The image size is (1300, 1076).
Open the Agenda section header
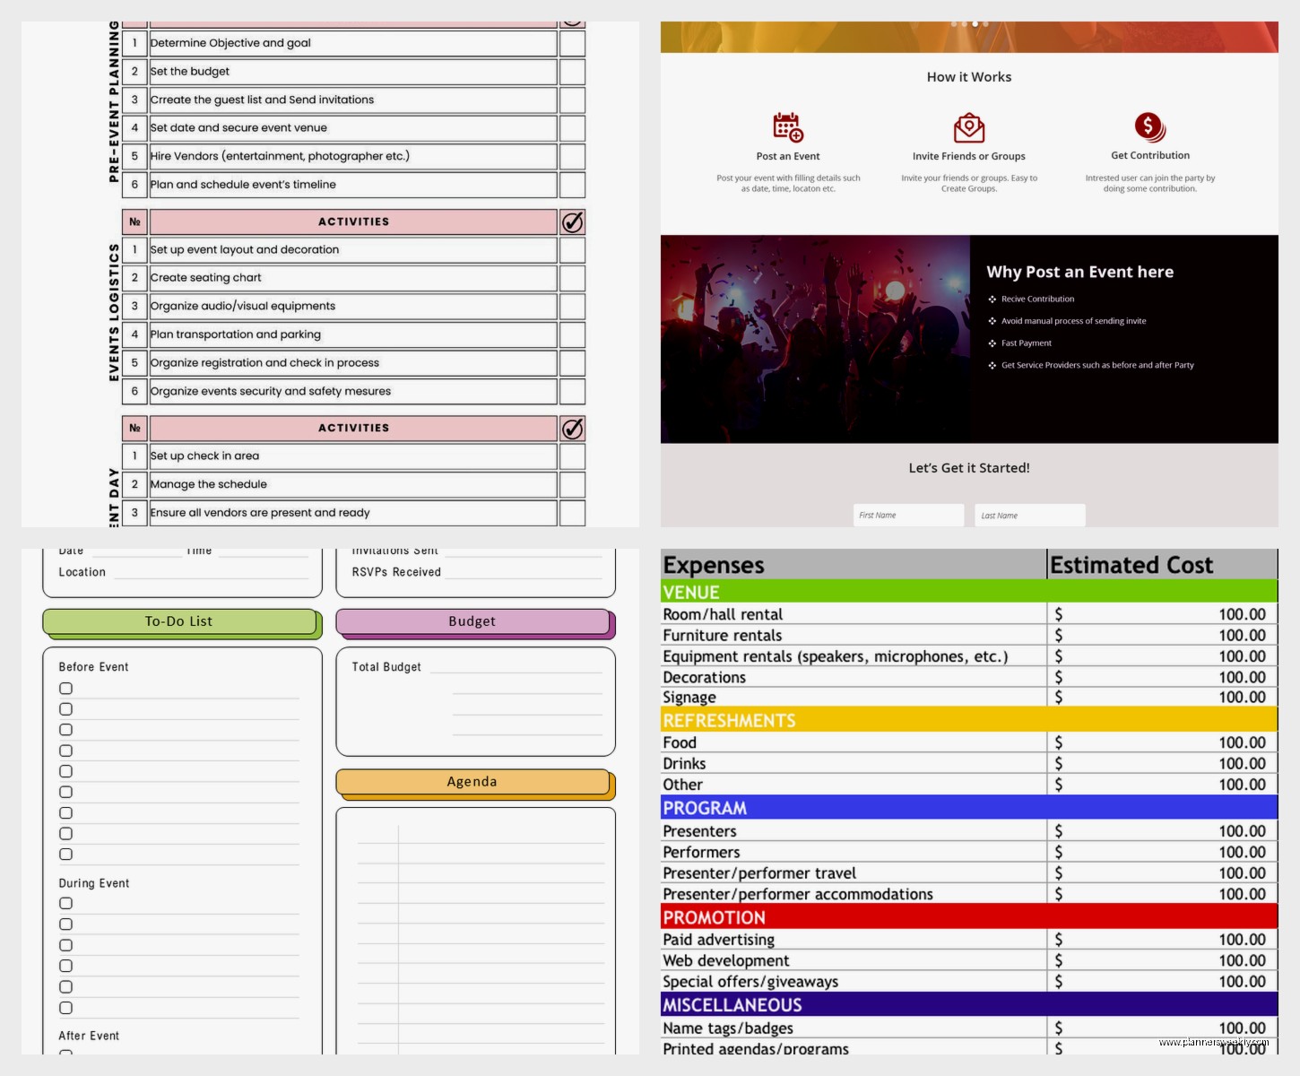click(472, 781)
